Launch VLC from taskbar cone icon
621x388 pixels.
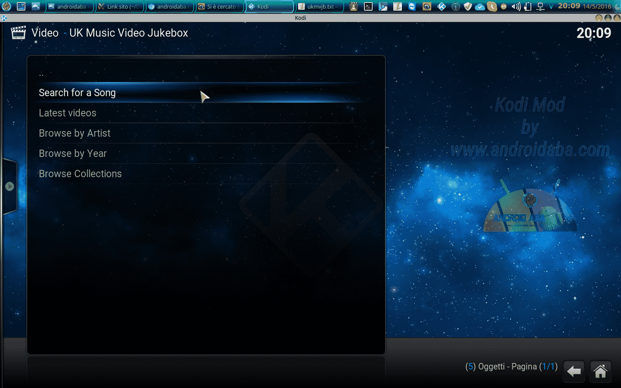(354, 6)
